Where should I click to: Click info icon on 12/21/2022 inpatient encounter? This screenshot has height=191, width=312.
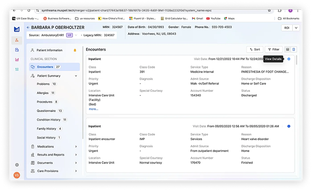(289, 59)
